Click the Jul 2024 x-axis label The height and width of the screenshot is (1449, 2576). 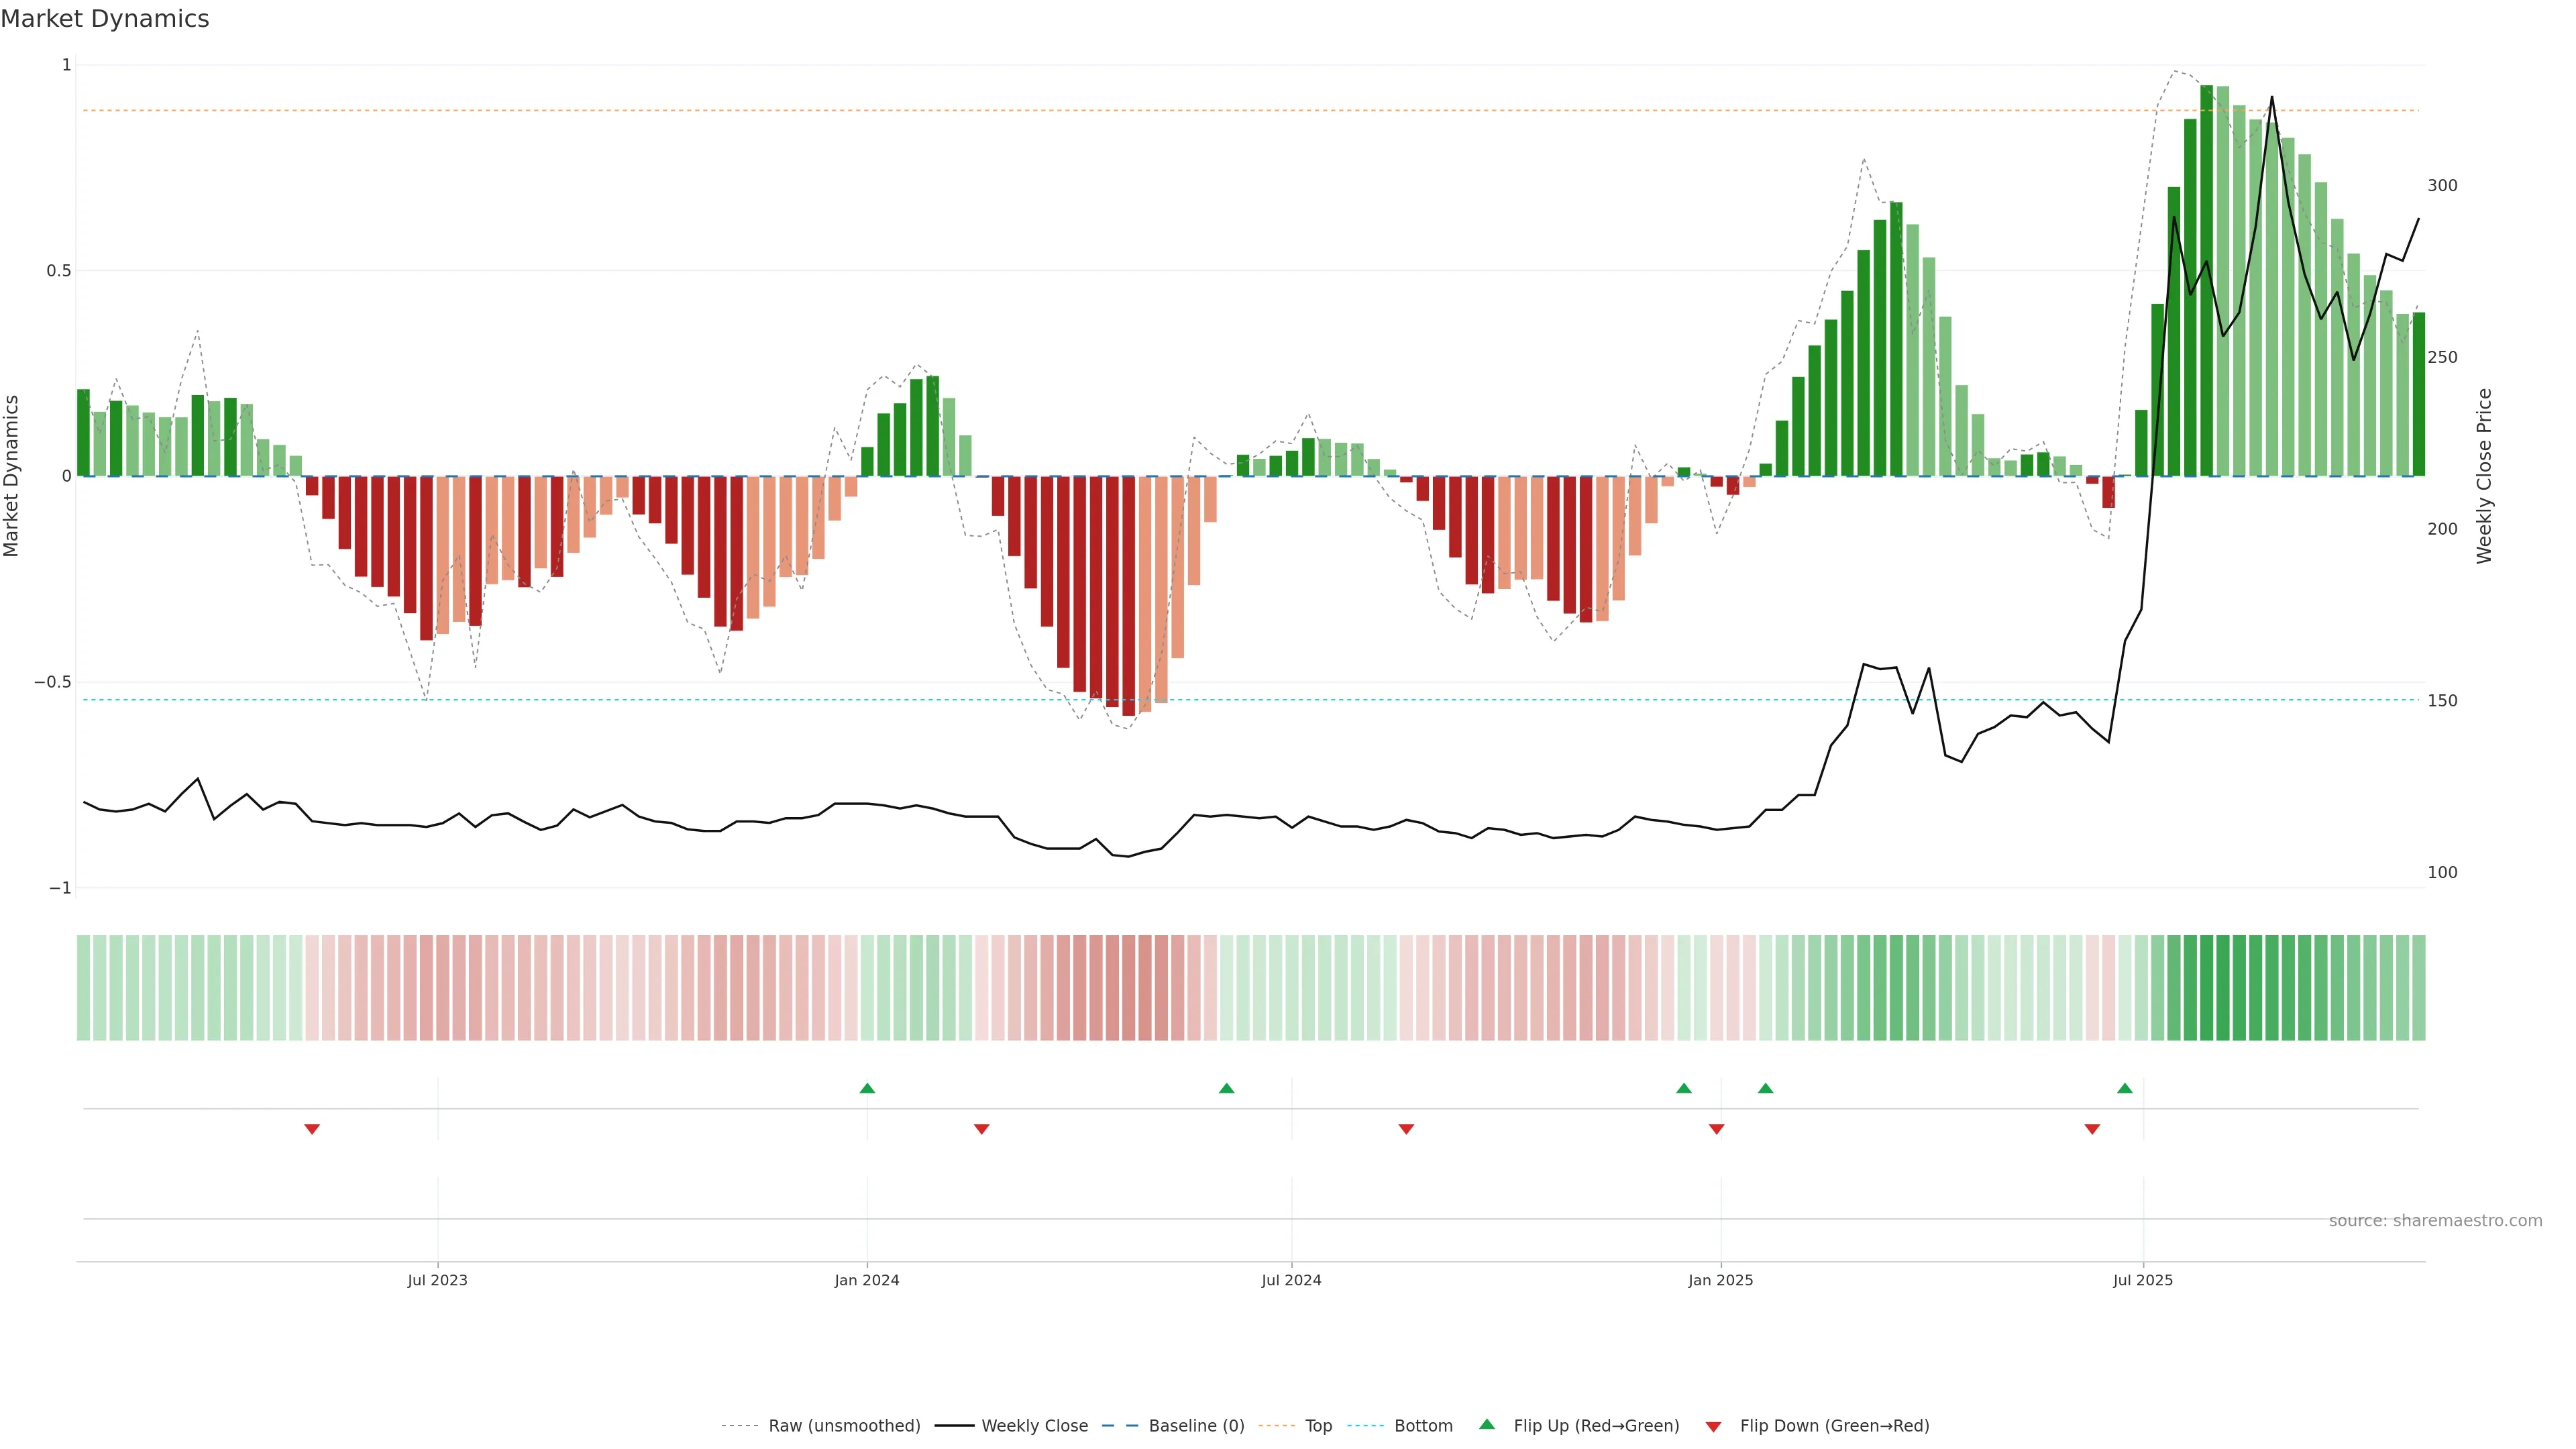(1291, 1280)
